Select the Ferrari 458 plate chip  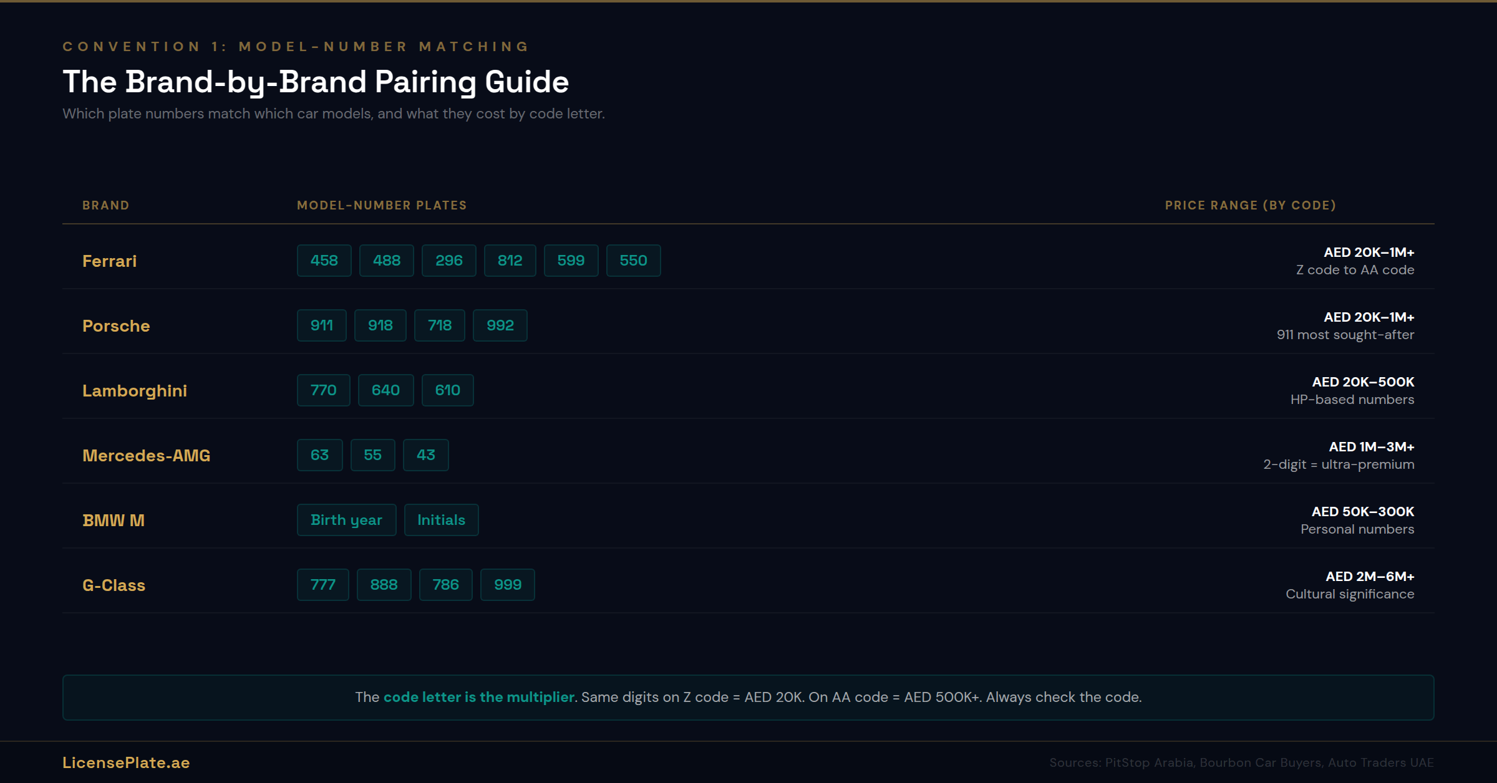(x=324, y=261)
